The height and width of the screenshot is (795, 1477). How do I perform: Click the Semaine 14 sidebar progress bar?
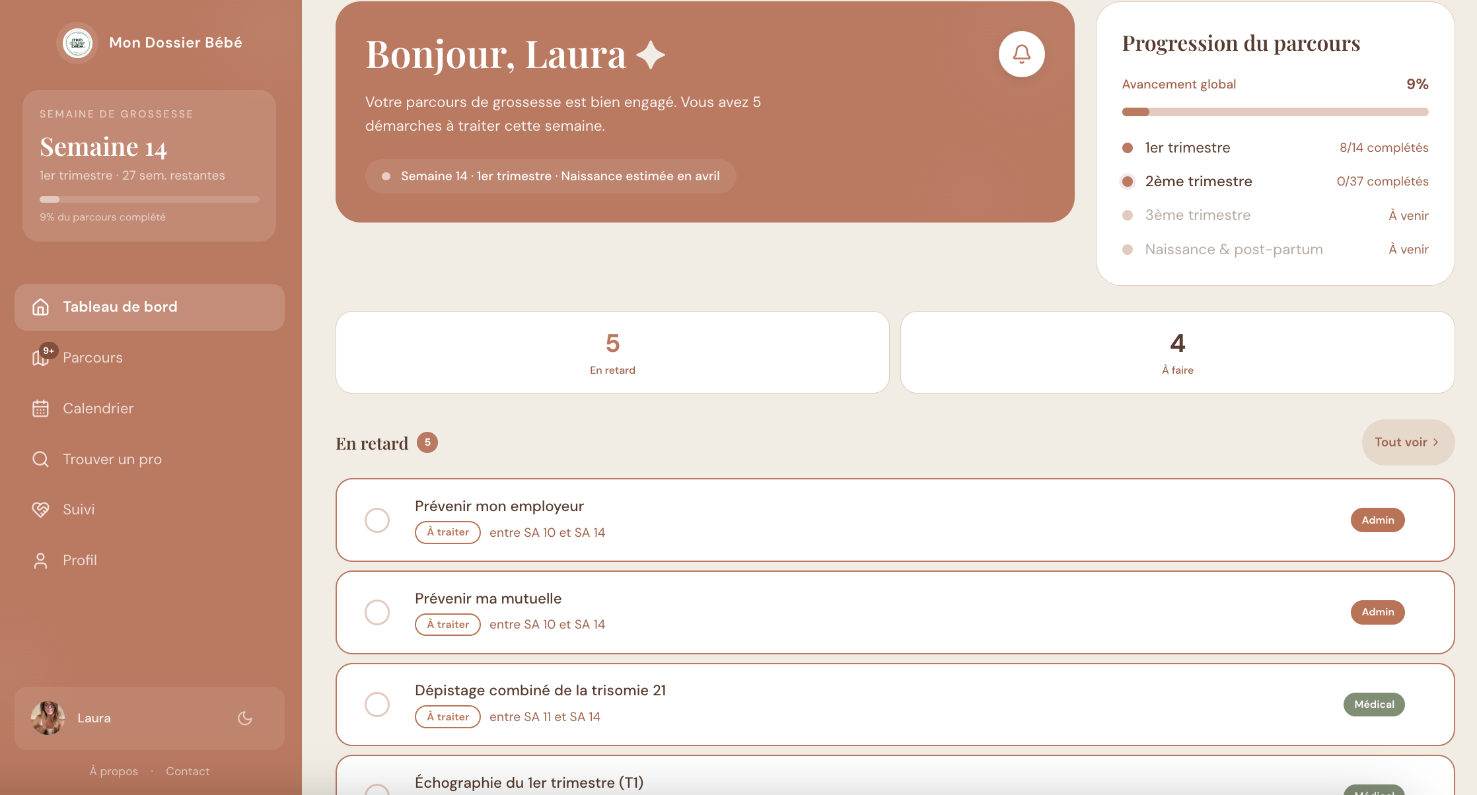149,199
